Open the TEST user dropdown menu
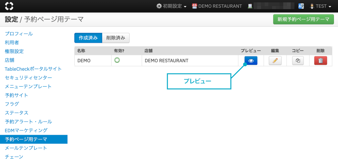This screenshot has height=161, width=338. click(x=320, y=6)
